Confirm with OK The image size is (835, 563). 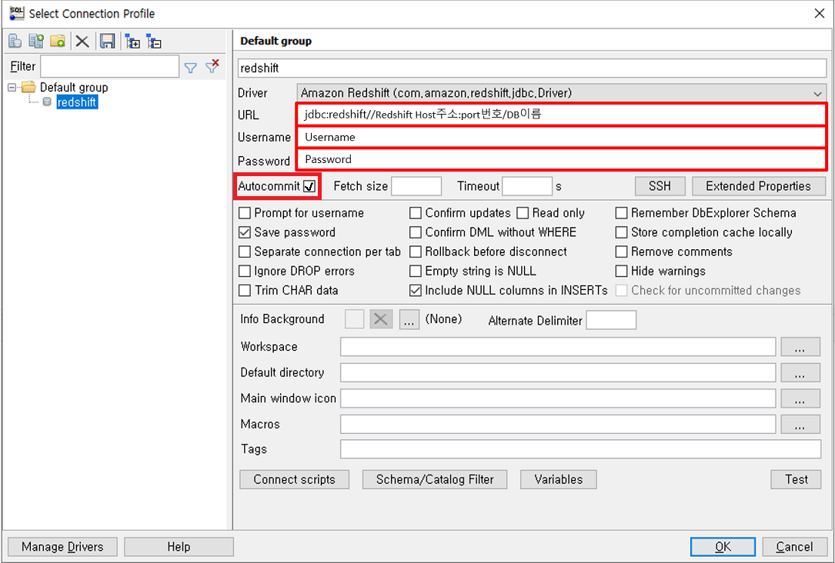723,547
